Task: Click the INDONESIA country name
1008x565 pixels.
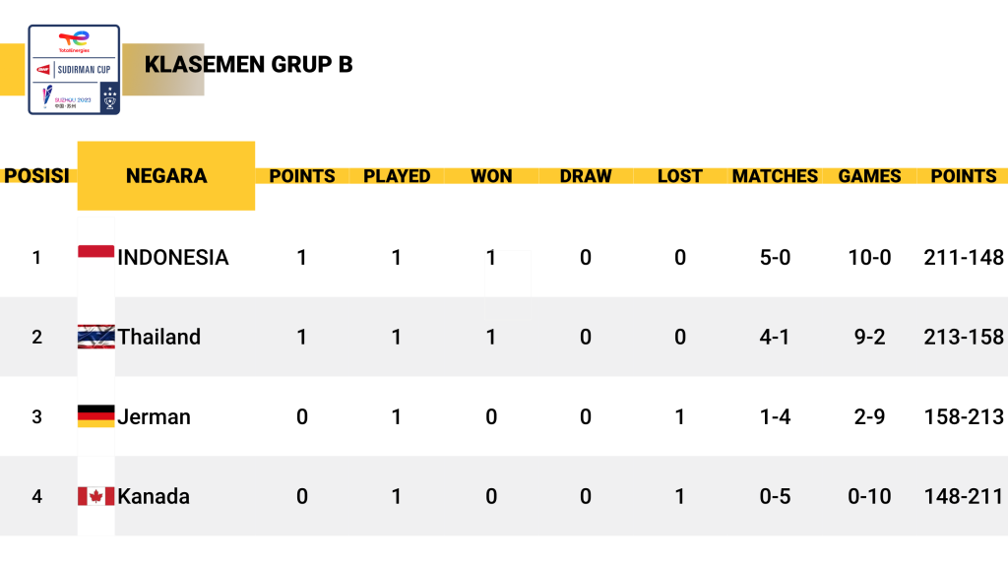Action: pos(173,258)
